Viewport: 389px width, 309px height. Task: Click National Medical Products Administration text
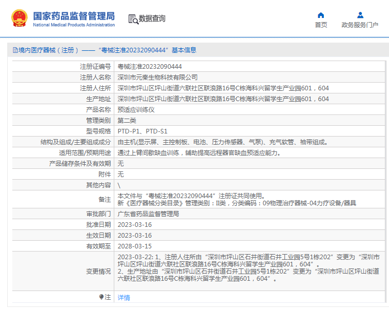pyautogui.click(x=74, y=25)
